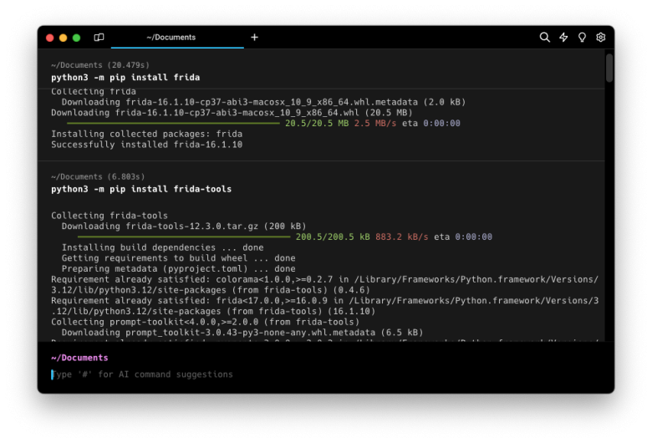Click 'Collecting frida-tools' line
The height and width of the screenshot is (443, 652).
(x=110, y=216)
